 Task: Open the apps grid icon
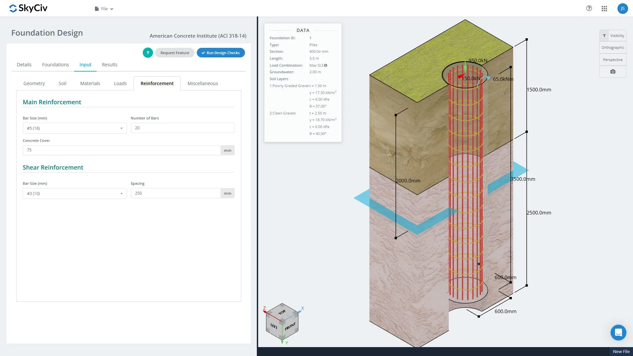pyautogui.click(x=604, y=9)
